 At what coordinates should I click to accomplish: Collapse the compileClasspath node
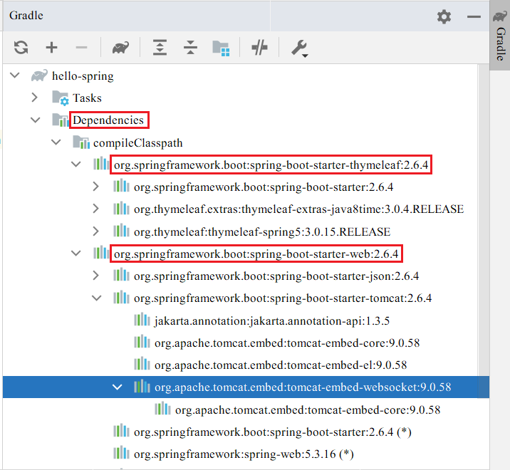(x=56, y=142)
